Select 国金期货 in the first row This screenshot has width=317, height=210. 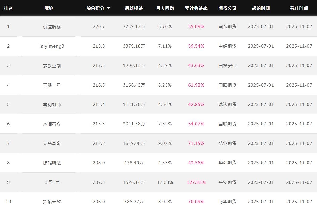pos(227,27)
